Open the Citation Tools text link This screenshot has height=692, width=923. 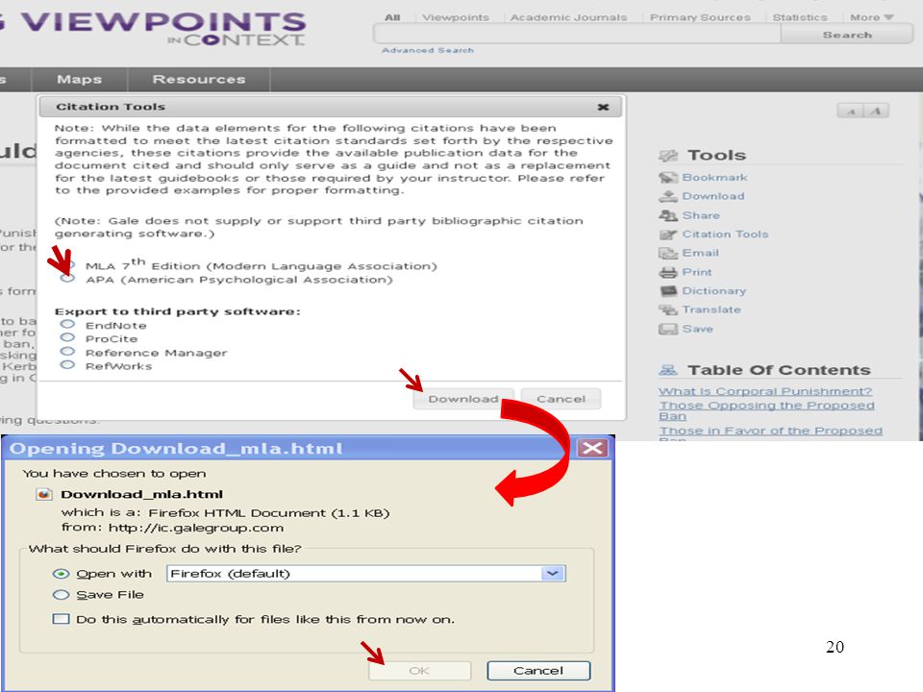click(x=725, y=235)
